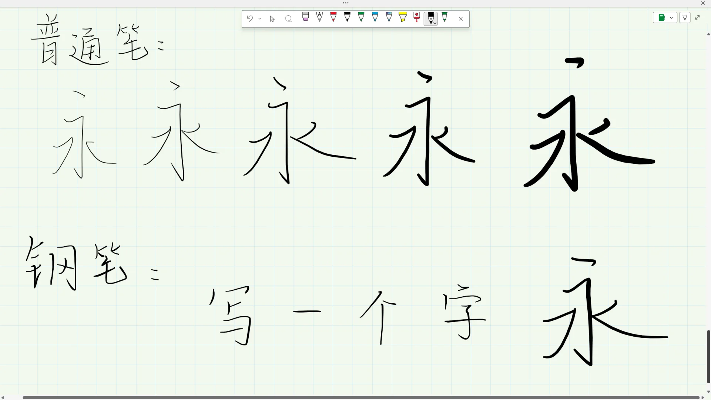Toggle the red laser pointer pen
Screen dimensions: 711x400
coord(416,18)
